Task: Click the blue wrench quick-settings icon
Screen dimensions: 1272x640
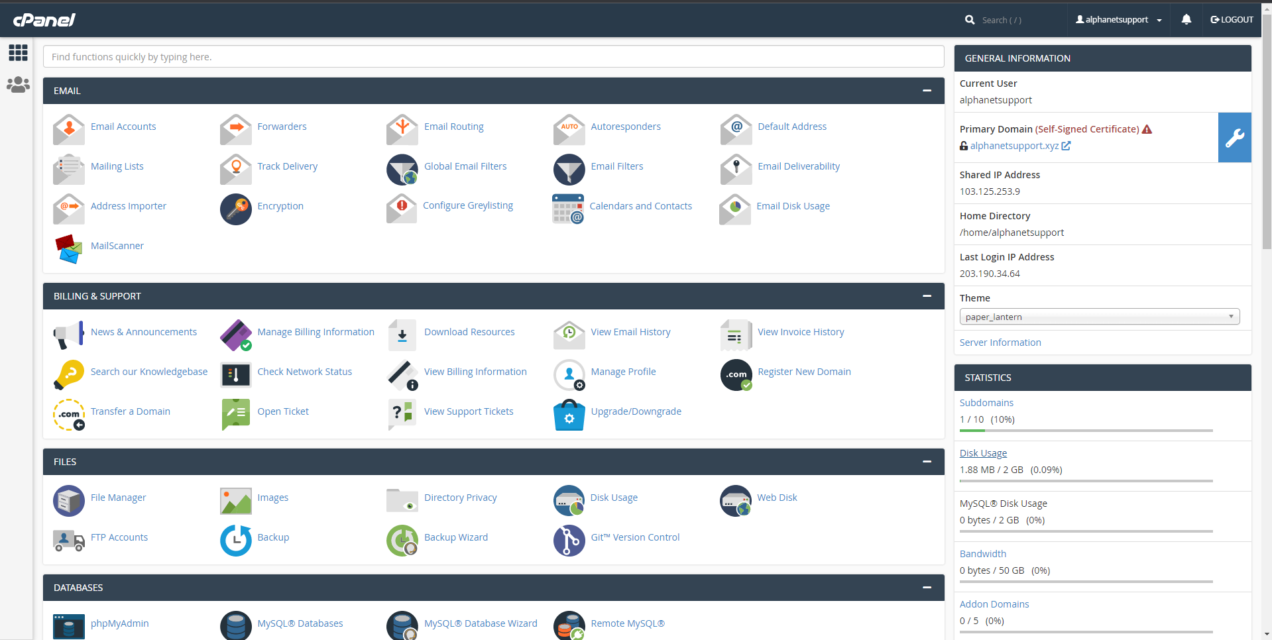Action: click(x=1234, y=137)
